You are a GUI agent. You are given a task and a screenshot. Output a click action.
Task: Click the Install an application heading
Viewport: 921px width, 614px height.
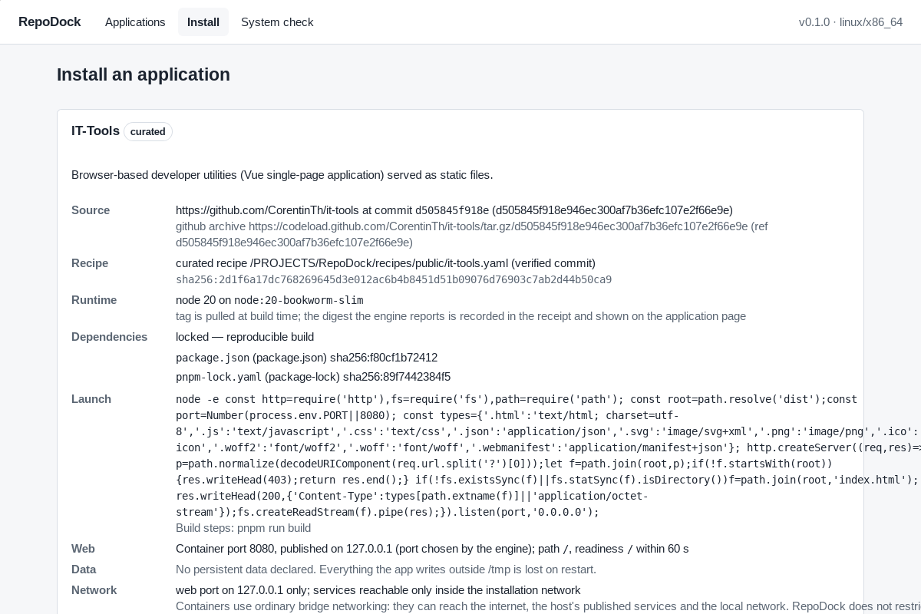[144, 74]
